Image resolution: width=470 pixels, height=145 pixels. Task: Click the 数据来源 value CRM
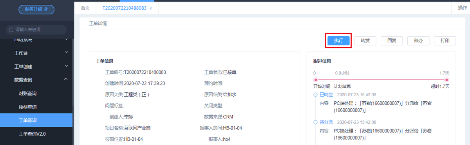point(228,117)
